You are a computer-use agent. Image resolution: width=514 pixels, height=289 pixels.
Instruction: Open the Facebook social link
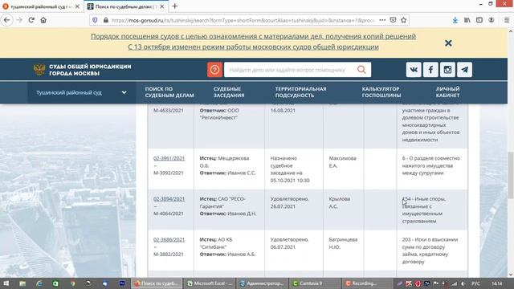pos(430,70)
